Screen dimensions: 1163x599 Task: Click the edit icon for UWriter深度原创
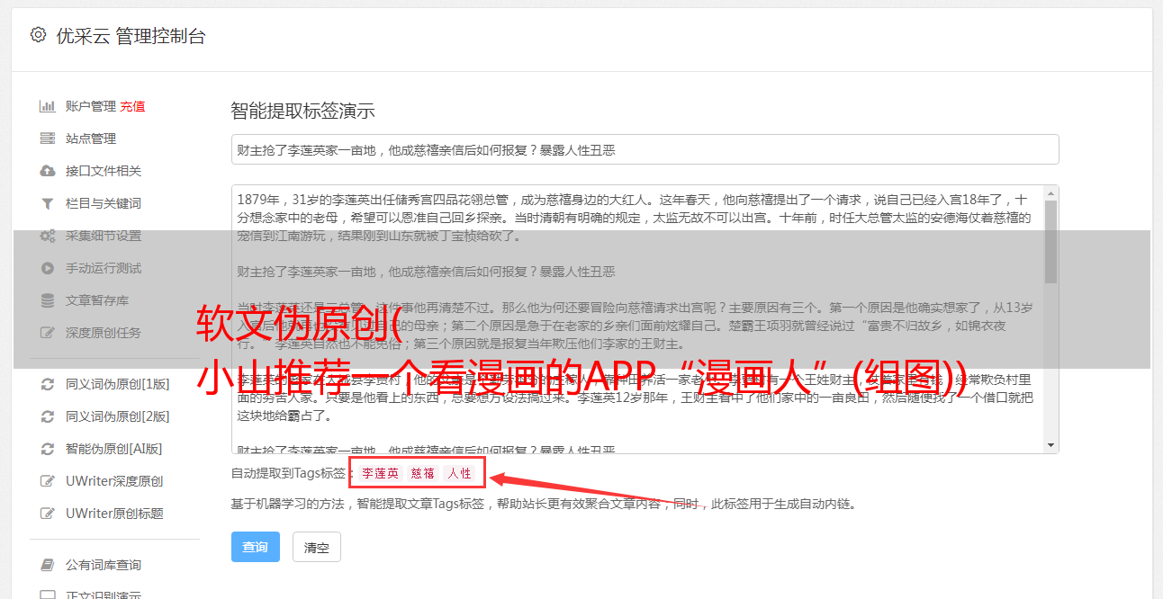coord(48,481)
